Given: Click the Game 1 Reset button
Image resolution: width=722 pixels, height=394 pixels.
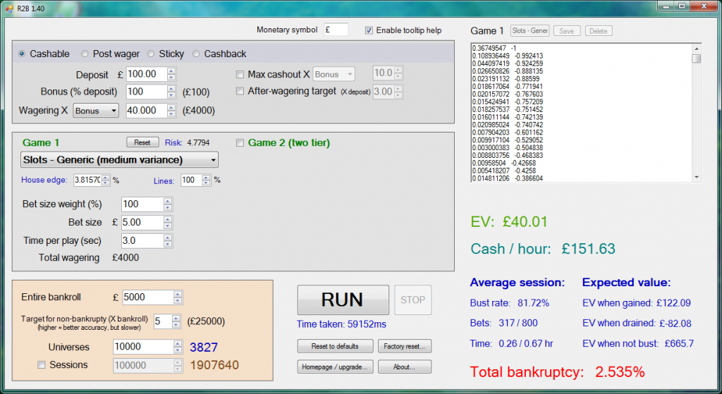Looking at the screenshot, I should 142,142.
